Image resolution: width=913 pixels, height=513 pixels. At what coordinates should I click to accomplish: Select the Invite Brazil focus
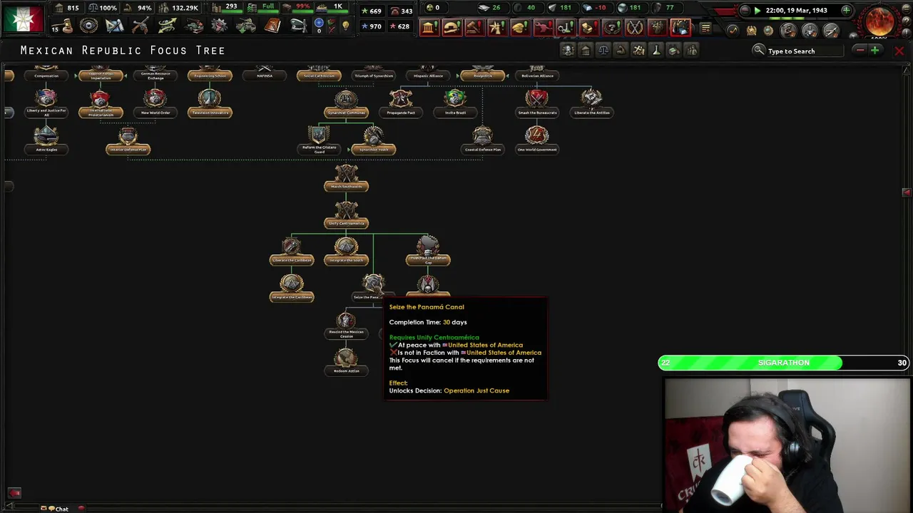tap(455, 103)
